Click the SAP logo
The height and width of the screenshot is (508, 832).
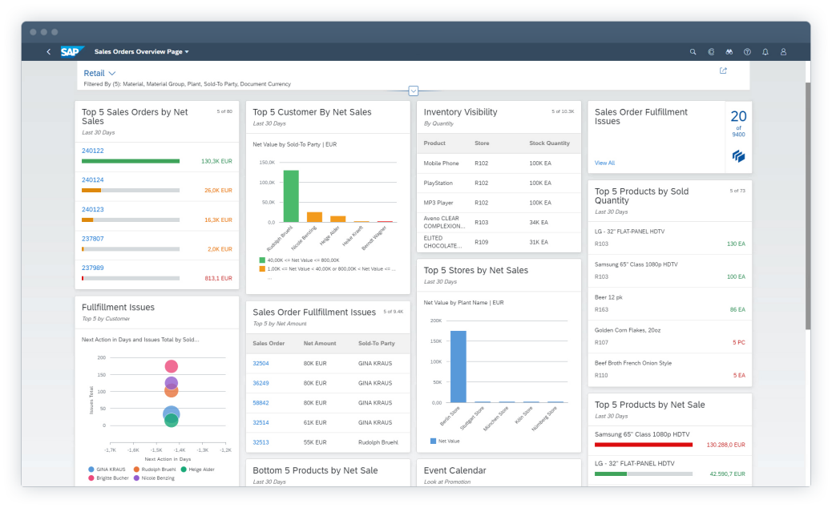point(73,52)
